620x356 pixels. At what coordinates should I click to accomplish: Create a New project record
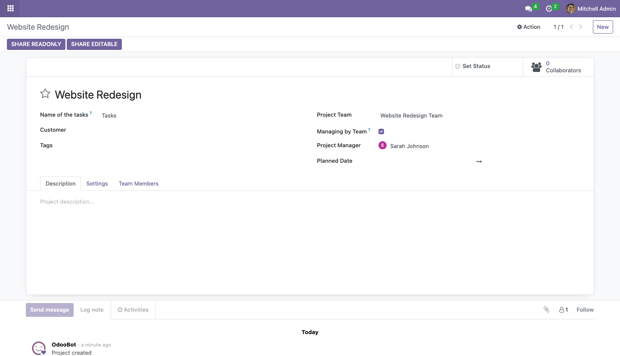[x=603, y=27]
